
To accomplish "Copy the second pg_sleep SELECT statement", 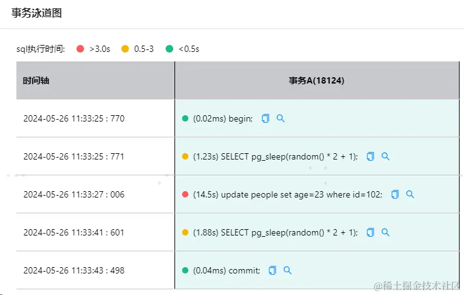I will coord(370,232).
